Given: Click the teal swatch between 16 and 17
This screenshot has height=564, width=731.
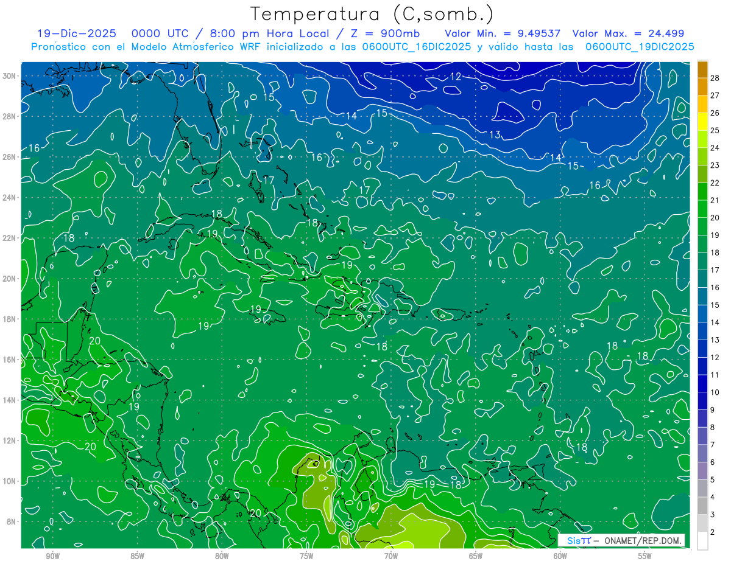Looking at the screenshot, I should click(x=702, y=279).
